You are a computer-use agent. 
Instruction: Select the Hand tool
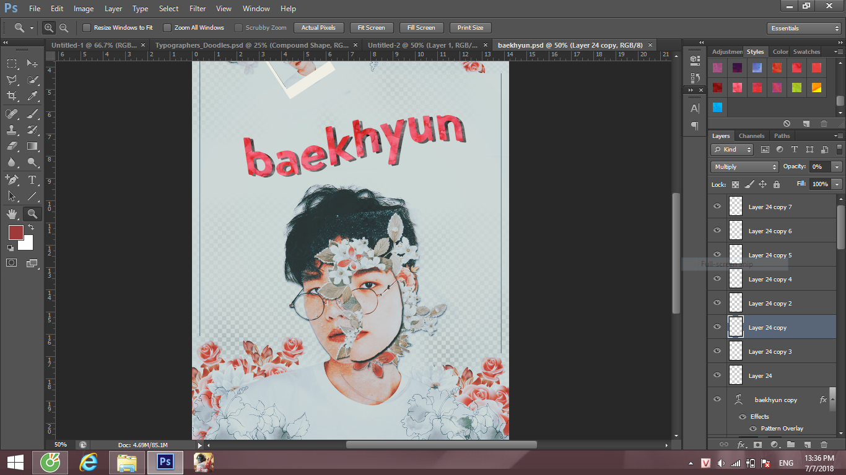pyautogui.click(x=12, y=214)
